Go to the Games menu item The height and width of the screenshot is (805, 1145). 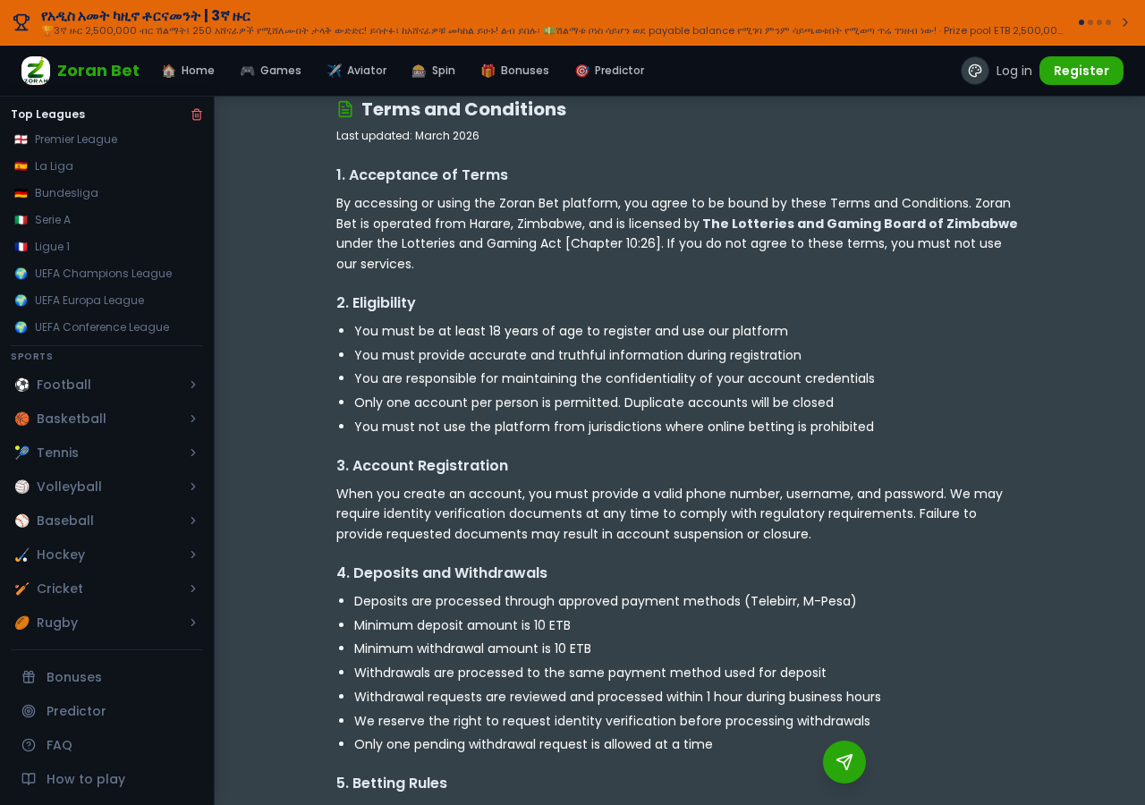tap(271, 71)
